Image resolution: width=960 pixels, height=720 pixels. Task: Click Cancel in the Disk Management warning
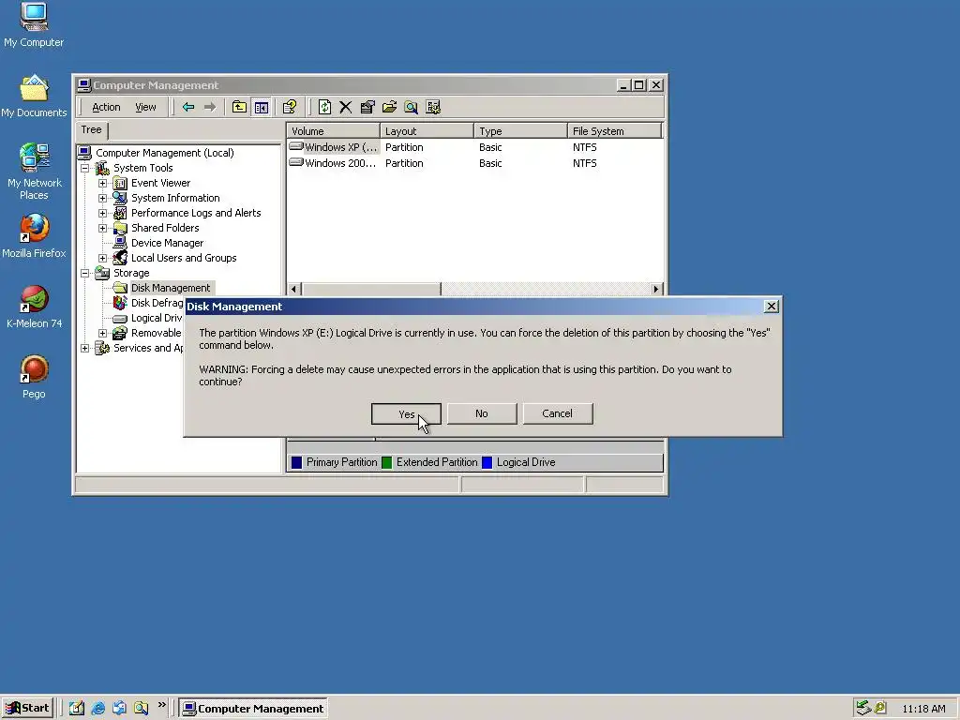click(x=557, y=413)
